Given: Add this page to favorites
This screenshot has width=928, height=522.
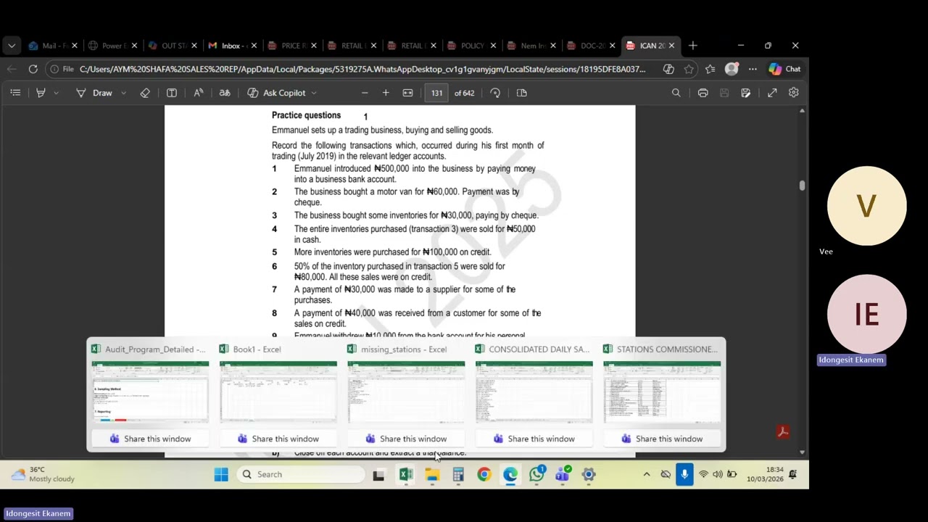Looking at the screenshot, I should click(x=689, y=69).
